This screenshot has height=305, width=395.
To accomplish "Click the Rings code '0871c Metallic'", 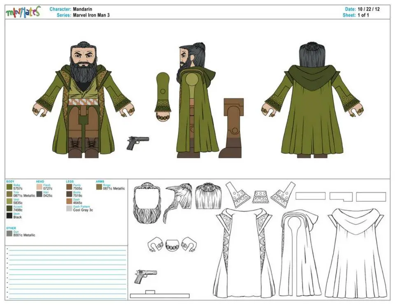I will [x=114, y=189].
